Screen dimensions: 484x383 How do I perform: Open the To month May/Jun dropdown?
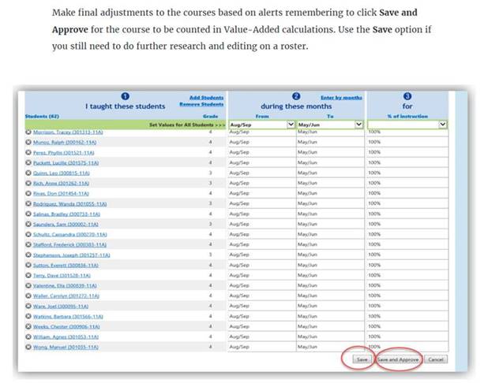click(359, 124)
